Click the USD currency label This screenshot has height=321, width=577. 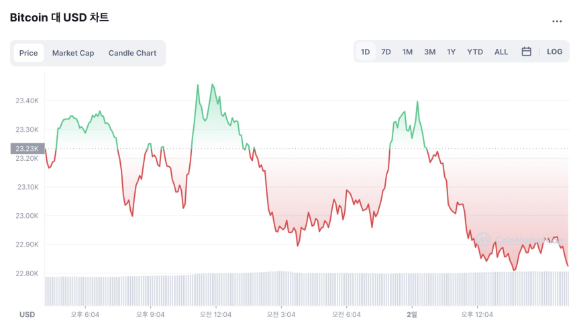[x=27, y=314]
